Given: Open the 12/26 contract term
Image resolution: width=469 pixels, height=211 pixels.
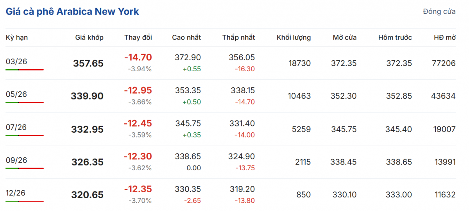Looking at the screenshot, I should [16, 193].
